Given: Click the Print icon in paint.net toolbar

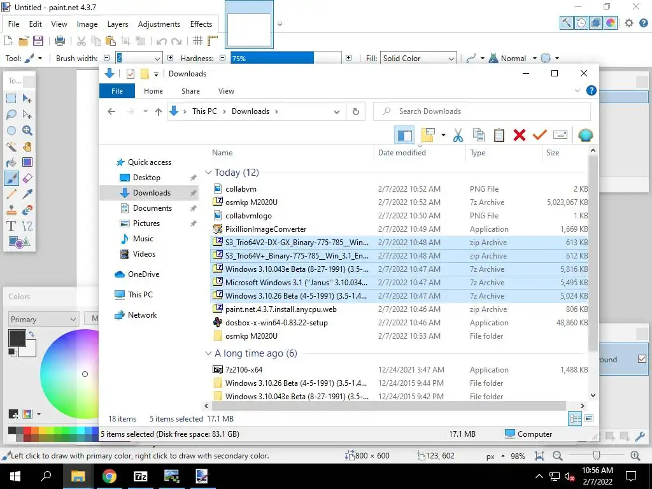Looking at the screenshot, I should point(60,40).
